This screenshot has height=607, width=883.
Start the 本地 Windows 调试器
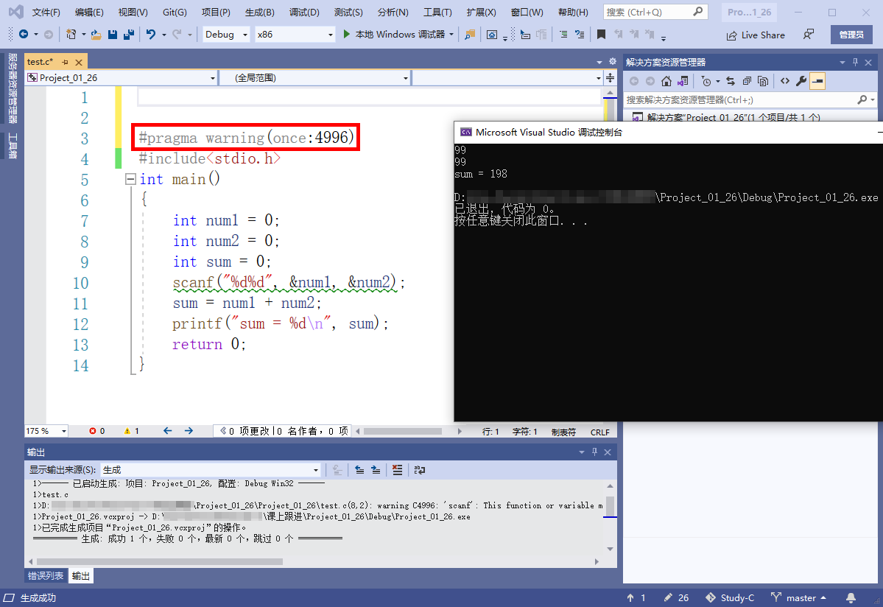(395, 35)
